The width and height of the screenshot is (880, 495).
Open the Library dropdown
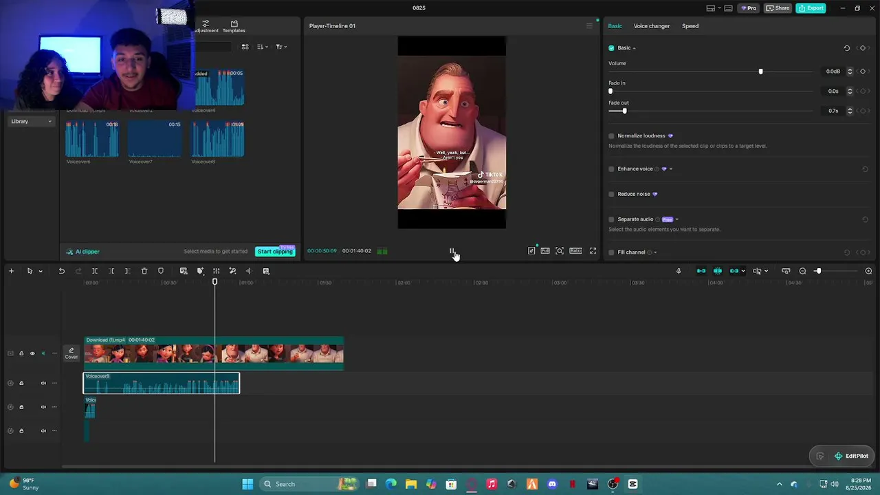[x=31, y=122]
